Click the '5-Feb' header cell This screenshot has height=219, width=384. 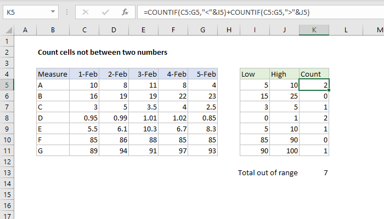click(x=203, y=74)
